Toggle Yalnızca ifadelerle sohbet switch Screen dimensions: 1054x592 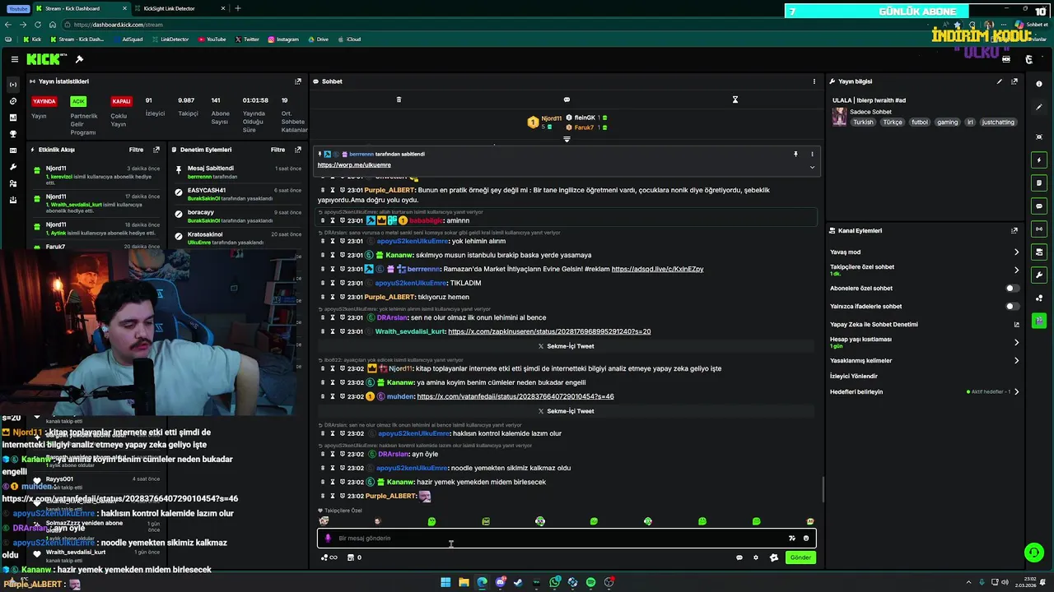coord(1012,307)
